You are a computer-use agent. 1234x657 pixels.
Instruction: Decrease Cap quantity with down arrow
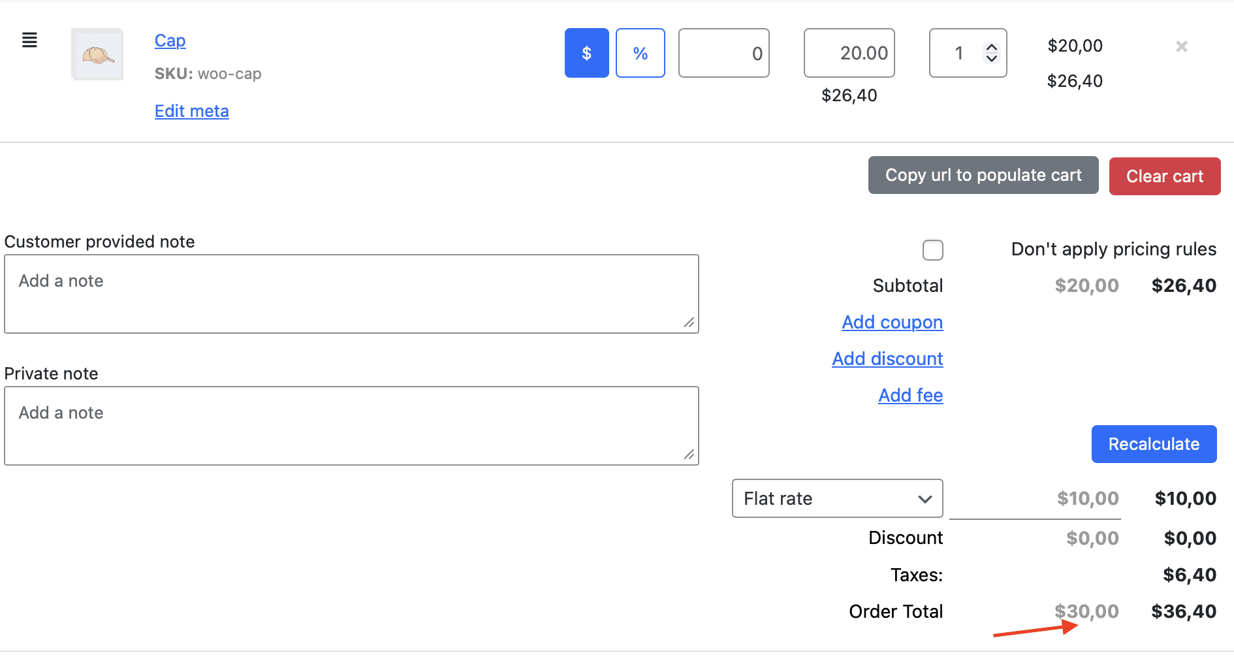[x=991, y=59]
